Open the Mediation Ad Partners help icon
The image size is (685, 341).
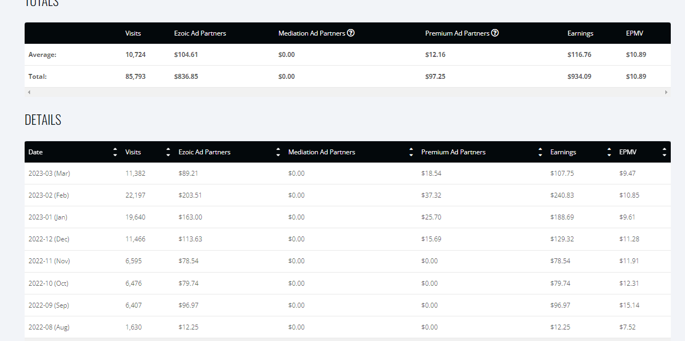(351, 33)
